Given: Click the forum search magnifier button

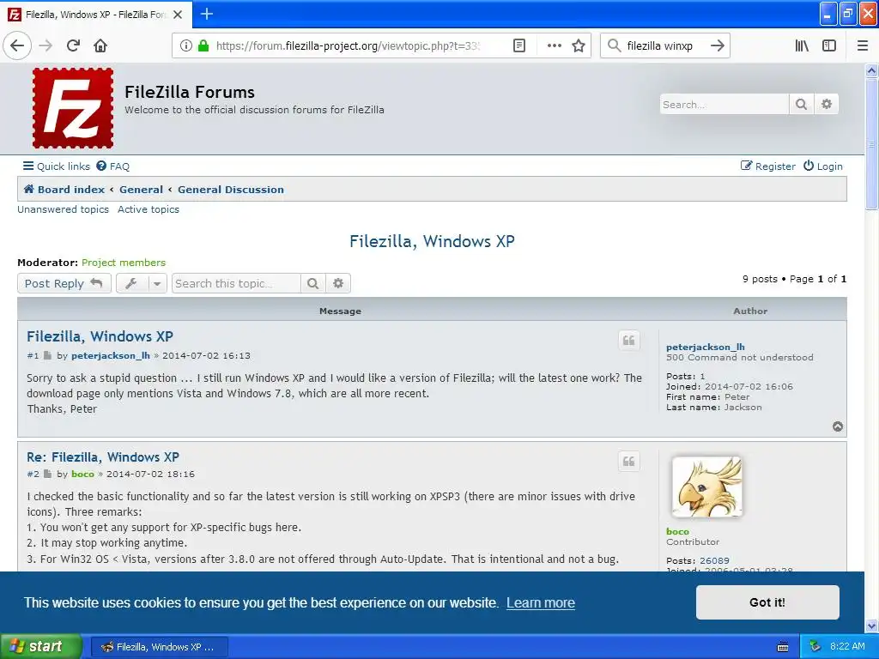Looking at the screenshot, I should 801,104.
